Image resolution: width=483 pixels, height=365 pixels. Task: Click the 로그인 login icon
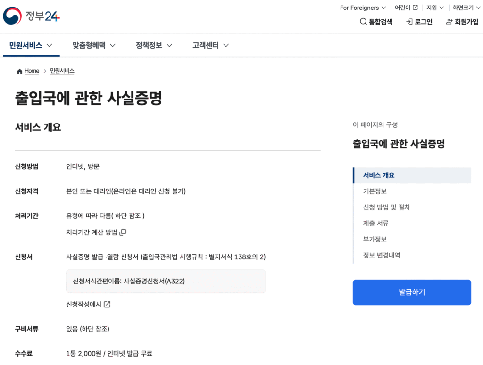click(409, 22)
